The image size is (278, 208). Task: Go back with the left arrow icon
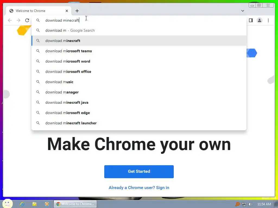point(10,20)
